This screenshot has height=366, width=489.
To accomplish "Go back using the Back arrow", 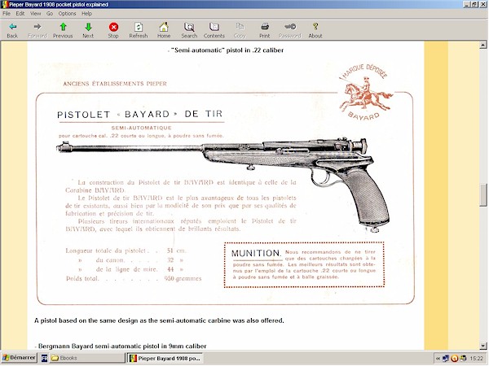I will (12, 30).
